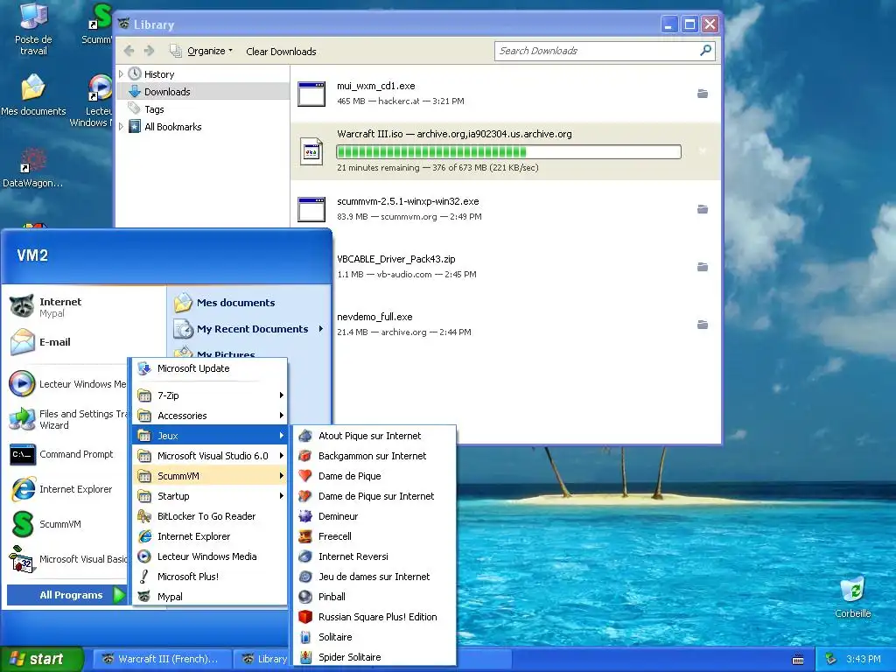
Task: Click the Windows start button
Action: [41, 659]
